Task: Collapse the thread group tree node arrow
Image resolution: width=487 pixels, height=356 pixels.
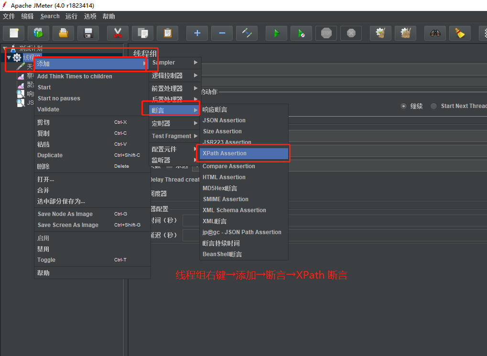Action: (x=9, y=57)
